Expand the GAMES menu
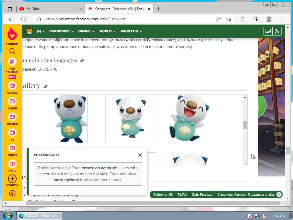293x220 pixels. [86, 31]
